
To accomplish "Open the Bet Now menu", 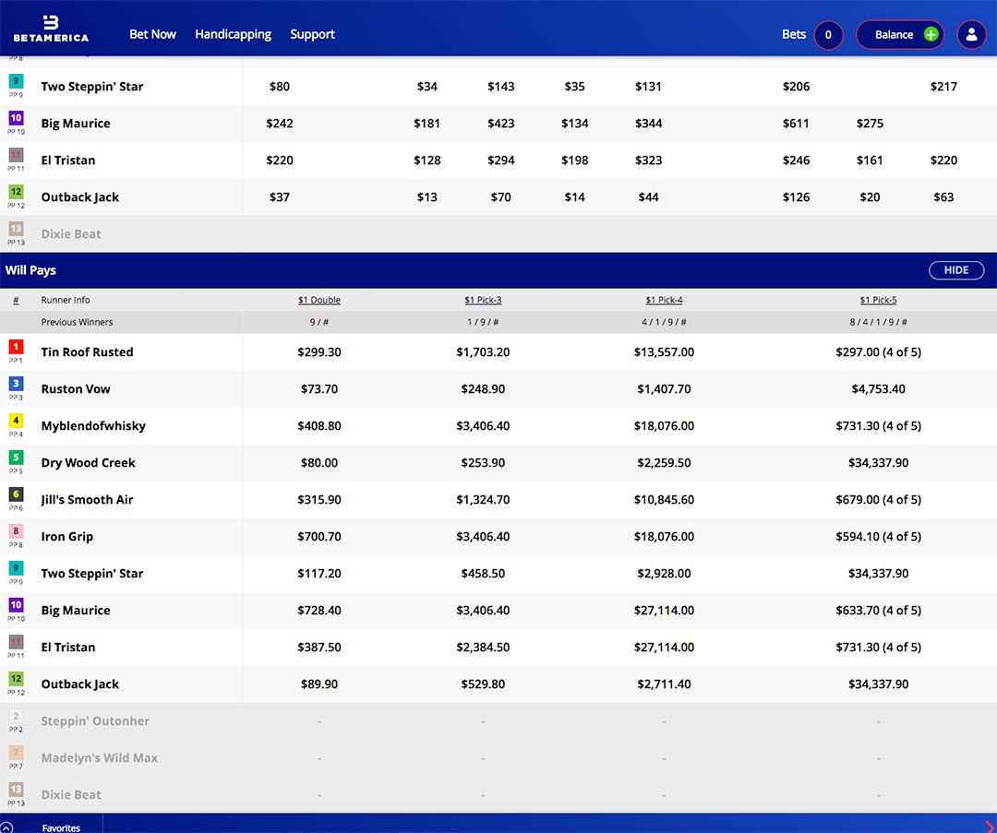I will coord(152,34).
